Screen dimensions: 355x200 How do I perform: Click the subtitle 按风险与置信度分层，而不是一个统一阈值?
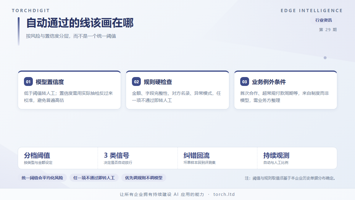(x=71, y=36)
